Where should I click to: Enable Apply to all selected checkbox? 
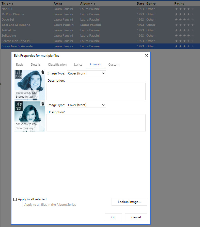tap(15, 199)
